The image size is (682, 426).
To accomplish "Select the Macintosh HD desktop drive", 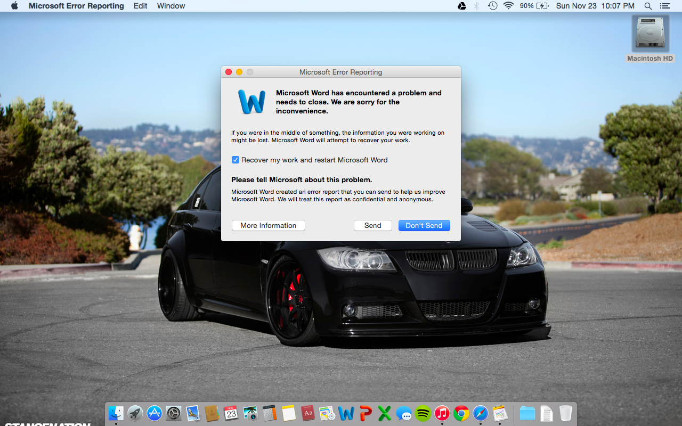I will [650, 39].
